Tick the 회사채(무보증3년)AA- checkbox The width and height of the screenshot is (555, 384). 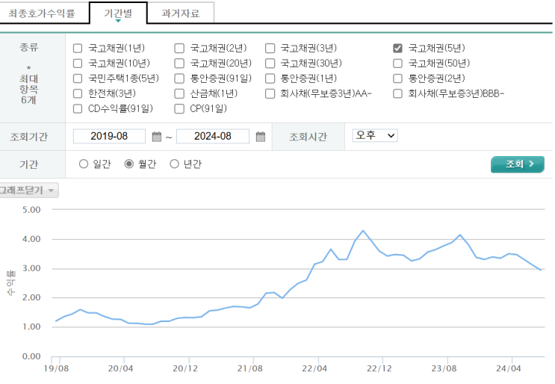(x=270, y=93)
